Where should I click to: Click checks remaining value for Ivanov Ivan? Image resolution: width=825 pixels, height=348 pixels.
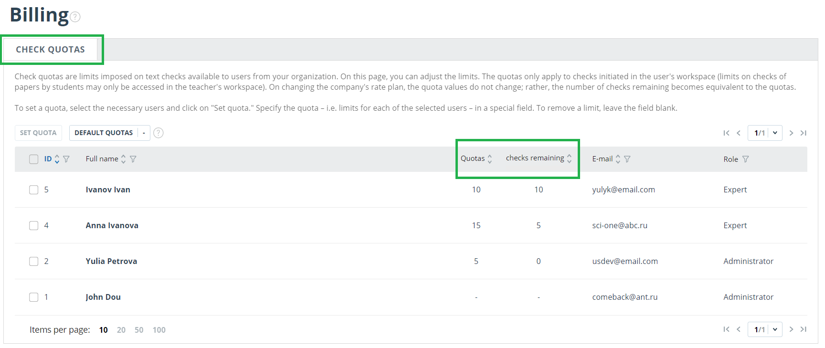(539, 190)
